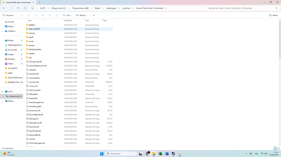The image size is (281, 157).
Task: Expand chevron after Steam in breadcrumb
Action: point(103,8)
